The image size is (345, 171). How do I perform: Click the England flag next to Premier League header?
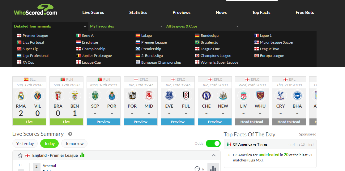[x=28, y=155]
